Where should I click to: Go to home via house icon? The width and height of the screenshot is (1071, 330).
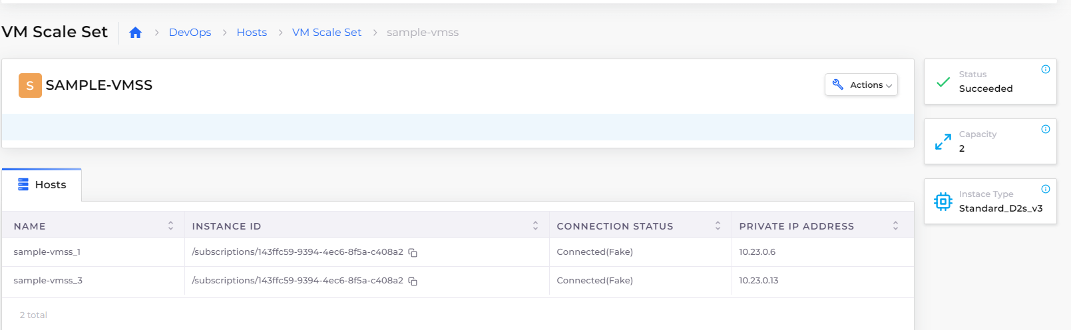135,33
